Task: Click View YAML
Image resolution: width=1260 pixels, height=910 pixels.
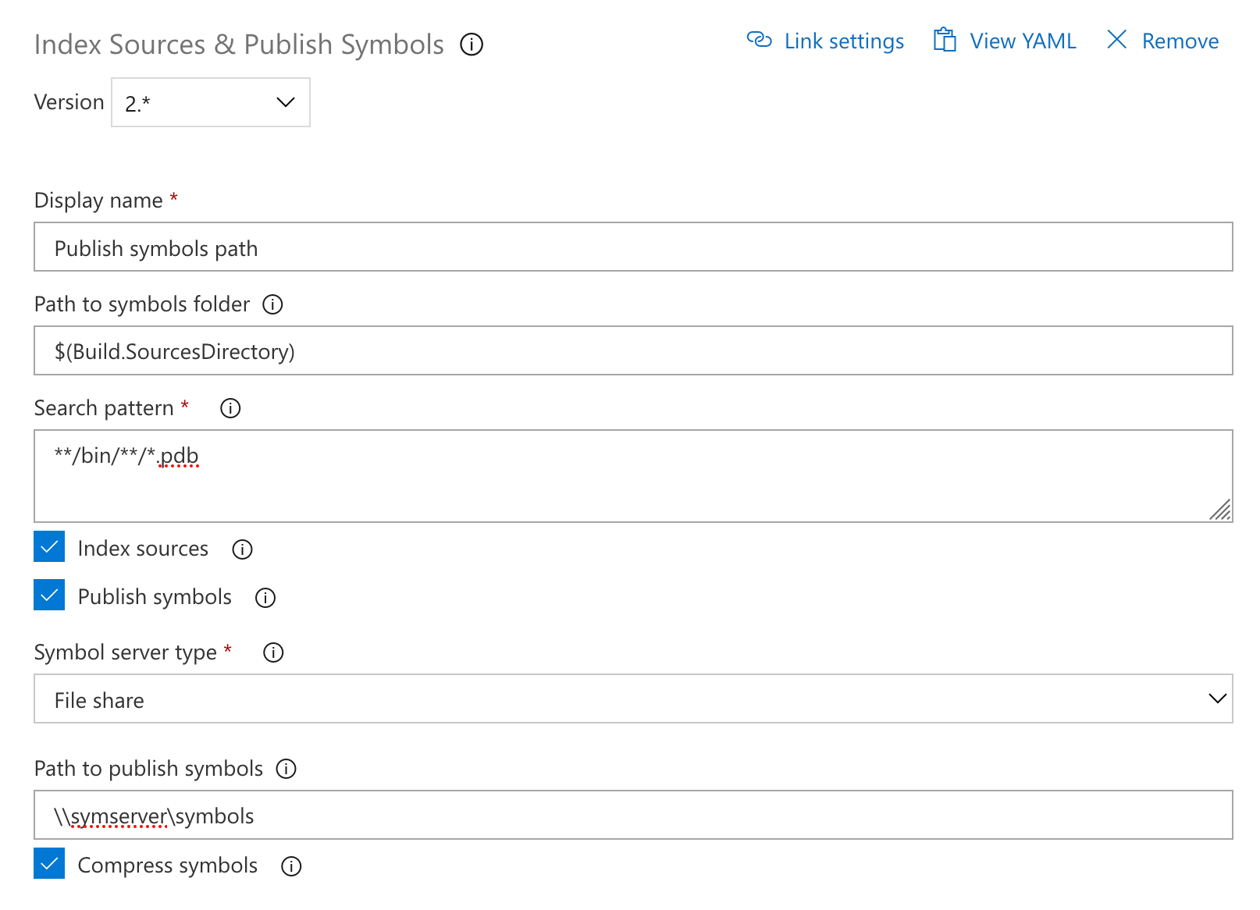Action: [x=1005, y=41]
